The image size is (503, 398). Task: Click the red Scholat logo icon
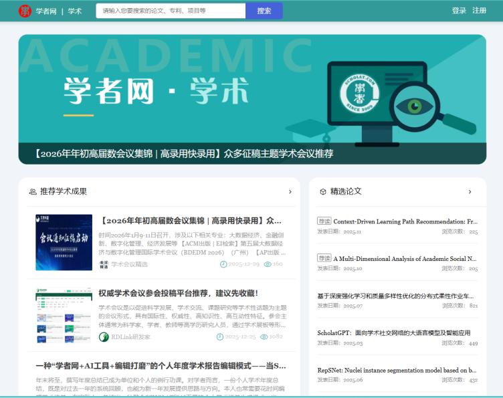pyautogui.click(x=25, y=11)
